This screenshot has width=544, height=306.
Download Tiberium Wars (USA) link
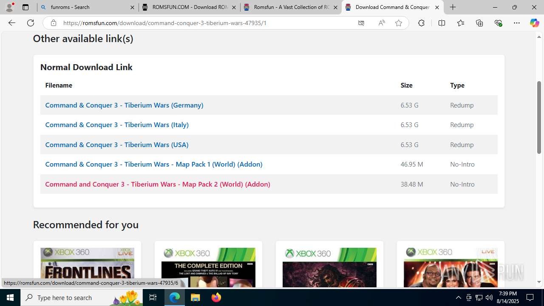117,144
